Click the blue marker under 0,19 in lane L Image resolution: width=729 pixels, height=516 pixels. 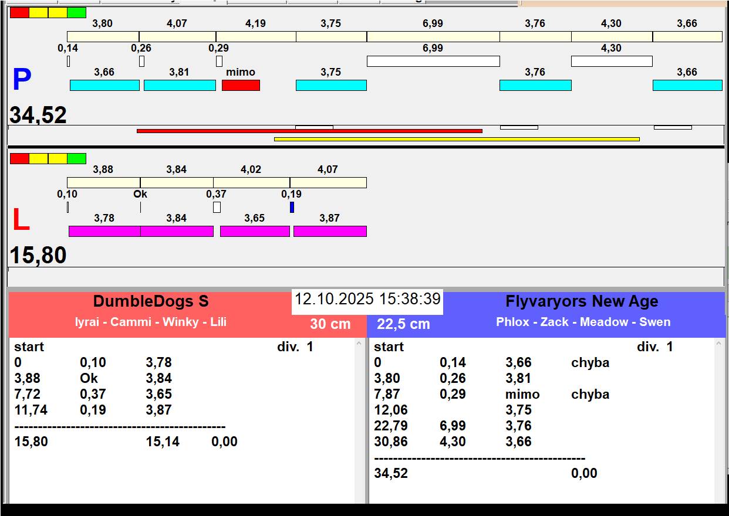tap(292, 207)
